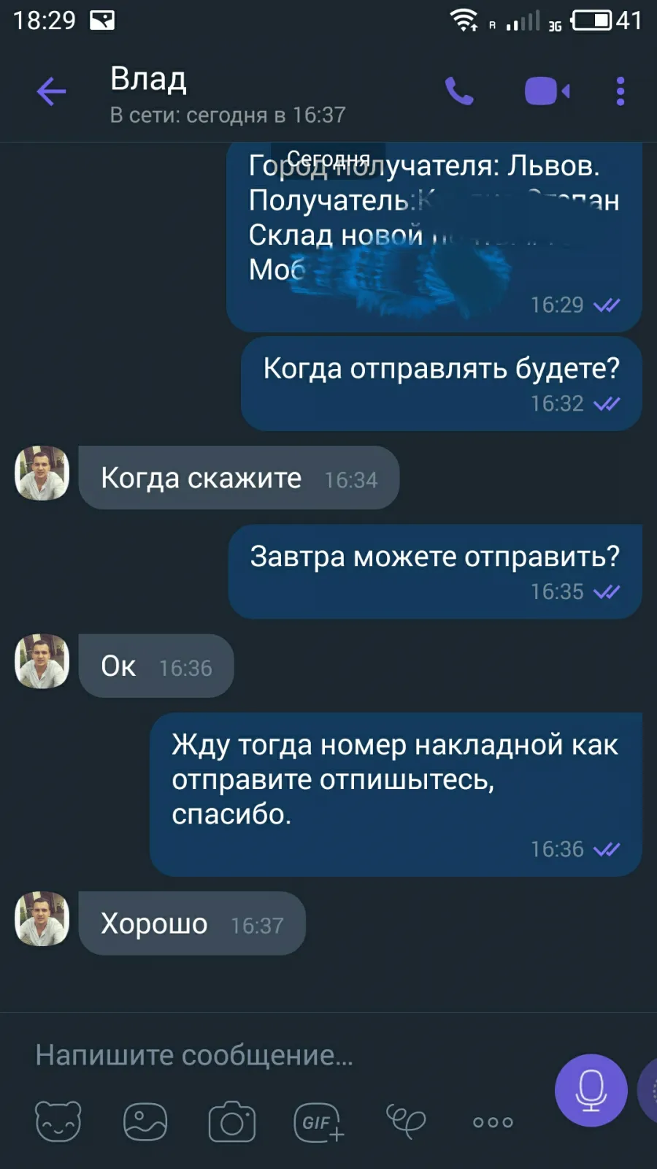
Task: Open the three-dot options menu
Action: 620,91
